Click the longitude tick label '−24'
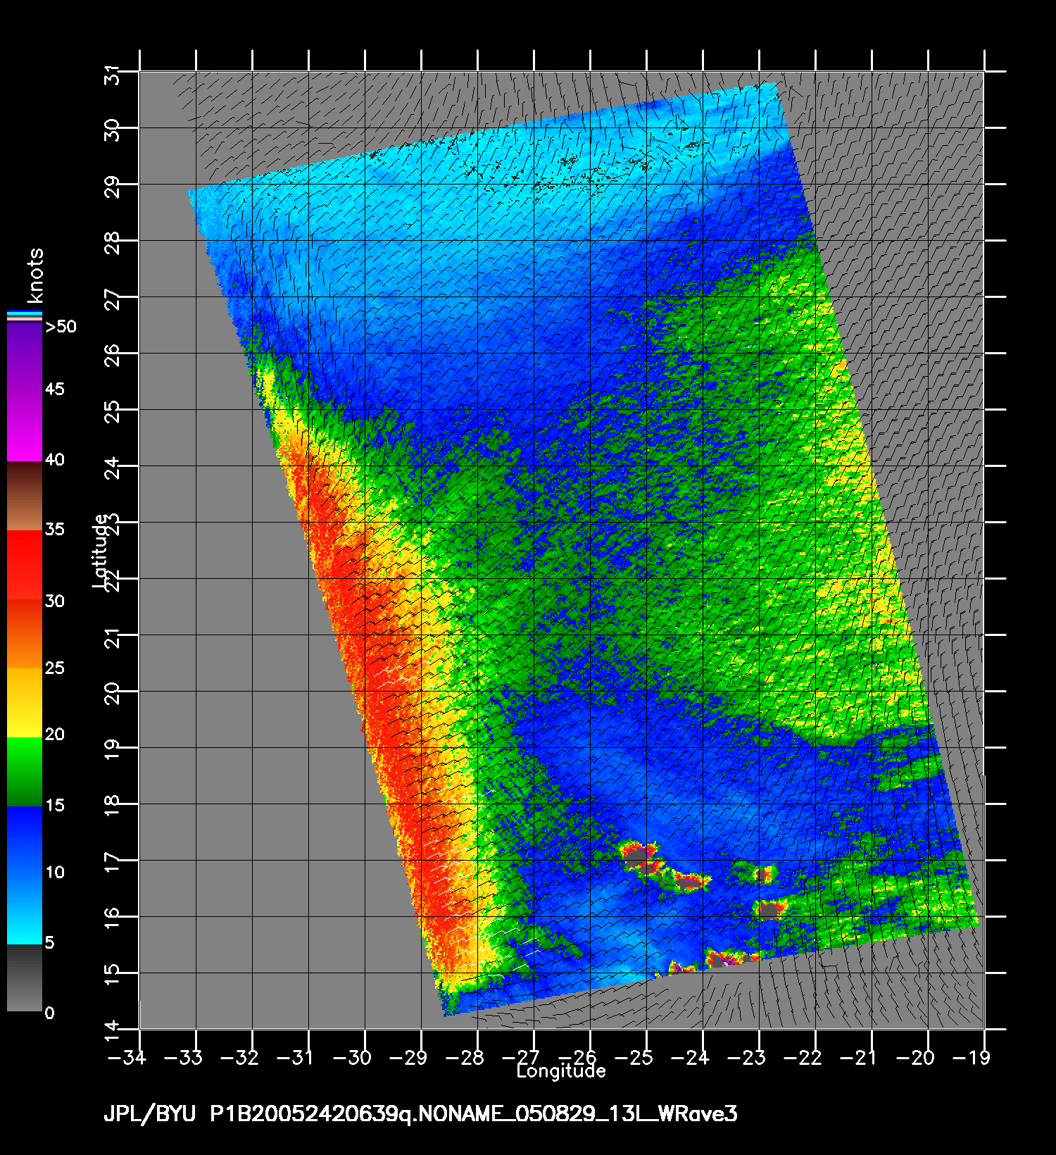The image size is (1056, 1155). pos(690,1058)
